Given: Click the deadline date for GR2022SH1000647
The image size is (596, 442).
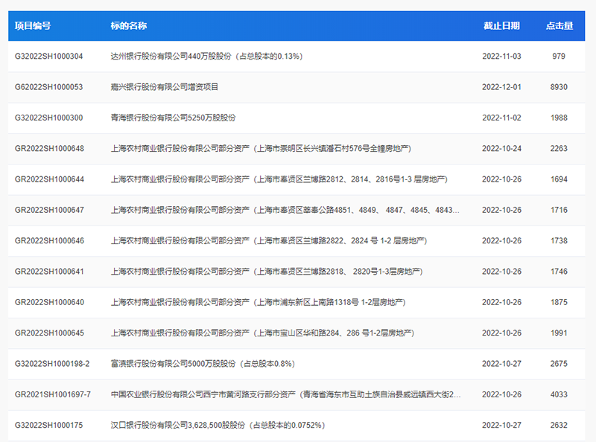Looking at the screenshot, I should click(501, 210).
